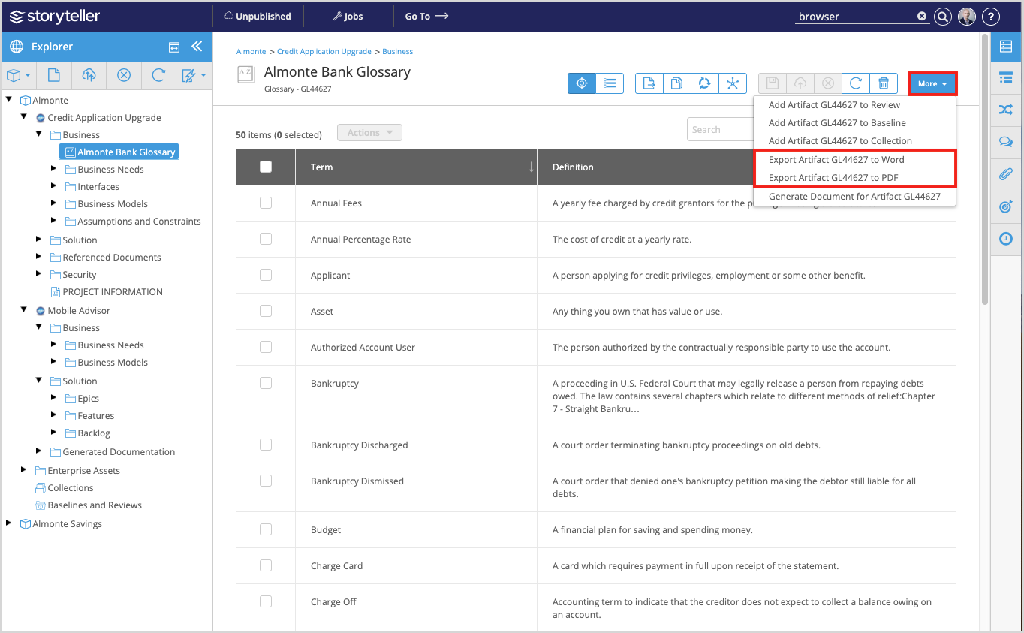
Task: Check the select-all checkbox in the table header
Action: click(265, 167)
